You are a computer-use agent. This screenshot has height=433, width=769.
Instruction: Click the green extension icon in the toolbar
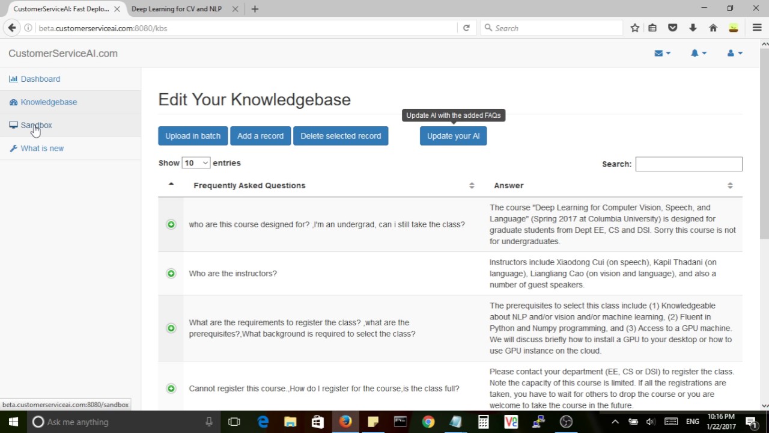coord(733,28)
